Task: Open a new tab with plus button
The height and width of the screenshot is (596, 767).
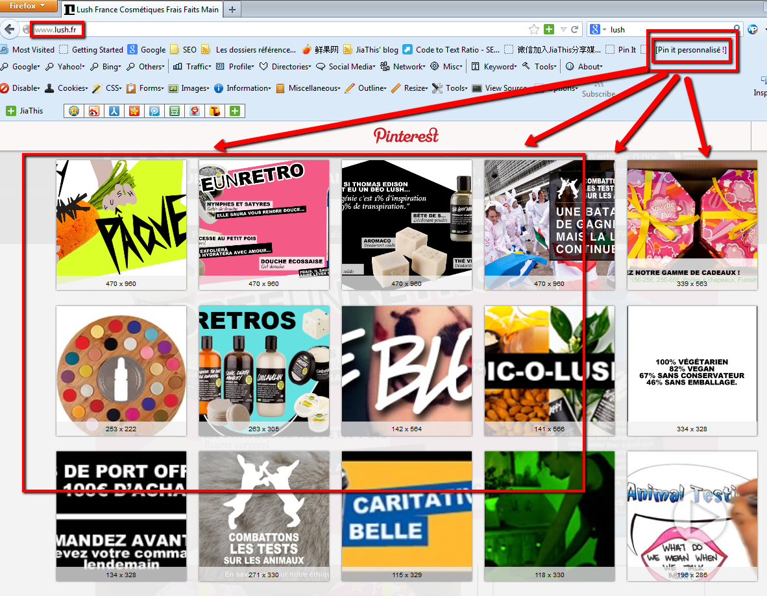Action: [x=232, y=10]
